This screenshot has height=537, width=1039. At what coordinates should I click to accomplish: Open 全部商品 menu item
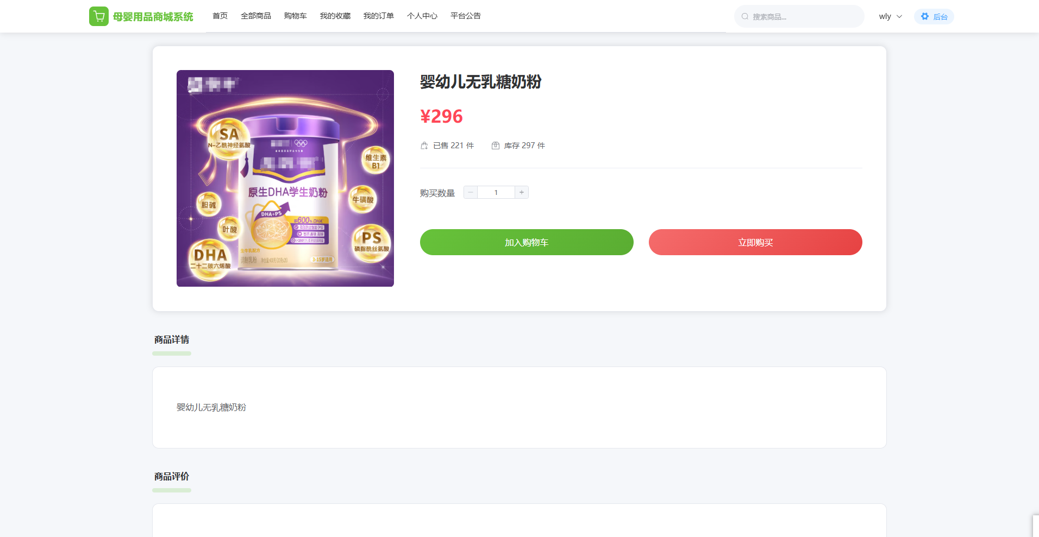pos(256,16)
